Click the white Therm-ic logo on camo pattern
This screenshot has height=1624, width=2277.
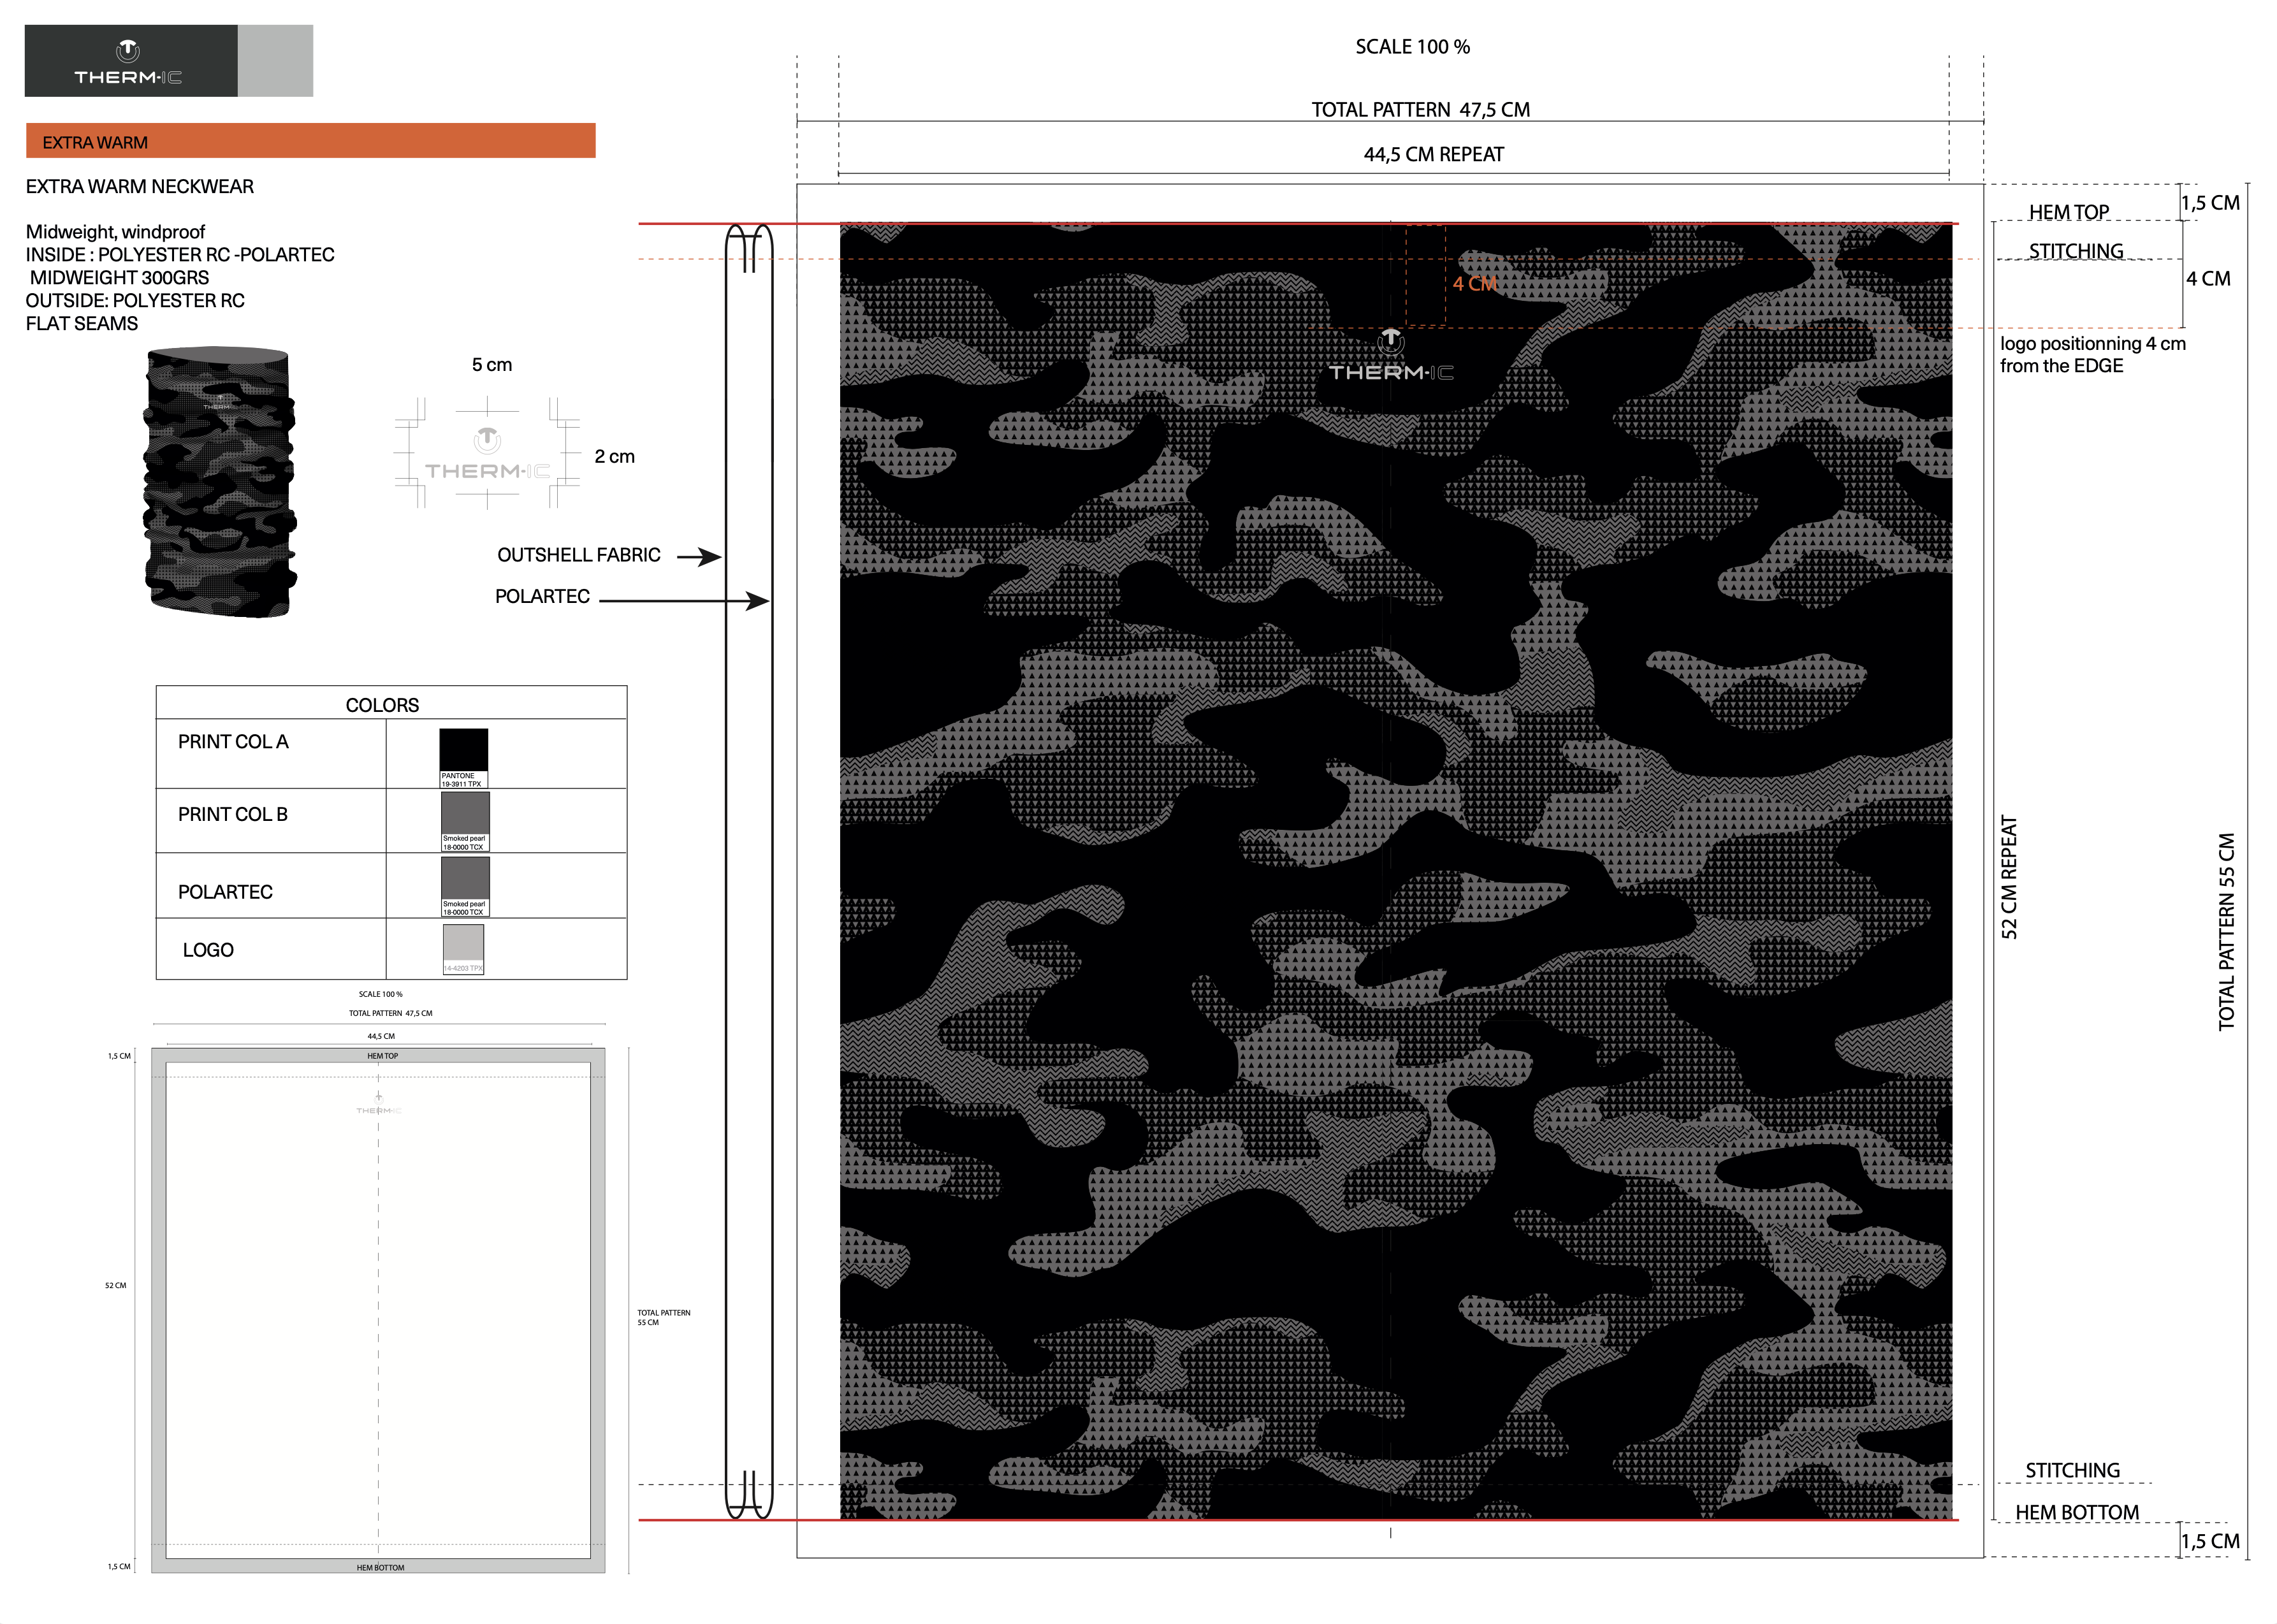1390,358
